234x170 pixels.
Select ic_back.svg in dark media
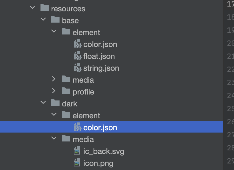[x=104, y=151]
